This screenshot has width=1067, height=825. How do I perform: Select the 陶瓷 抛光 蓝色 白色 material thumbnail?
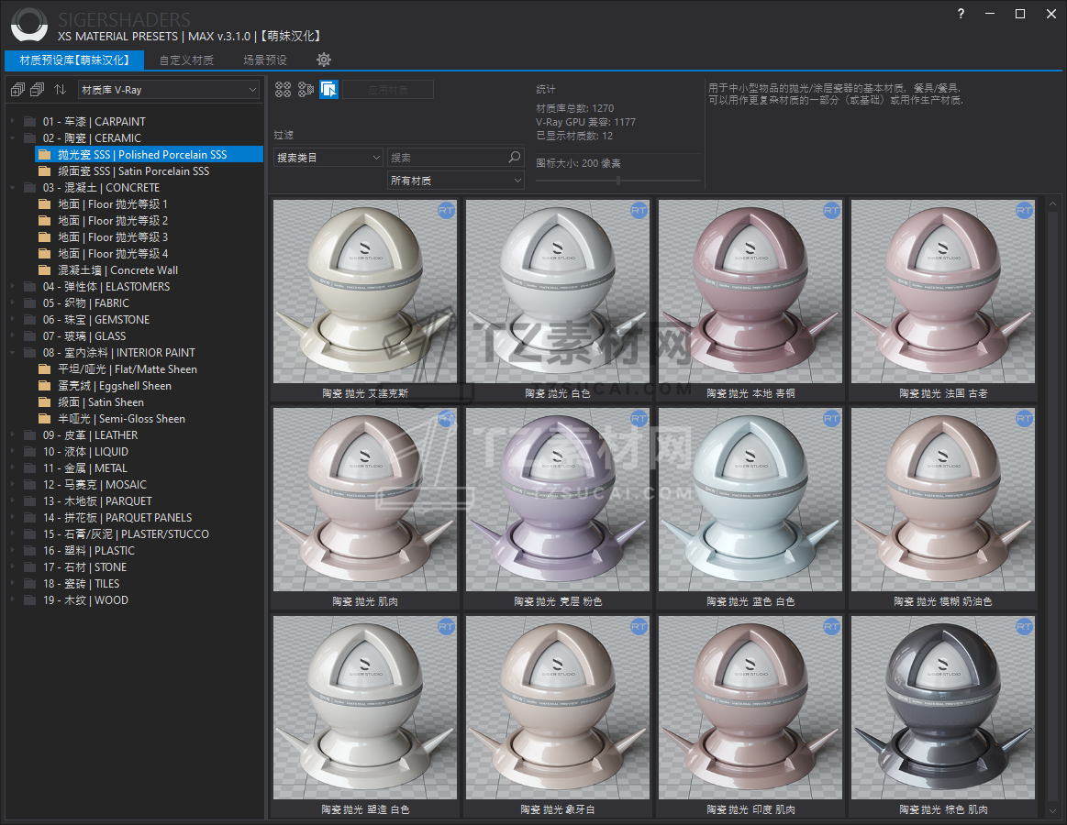click(750, 500)
